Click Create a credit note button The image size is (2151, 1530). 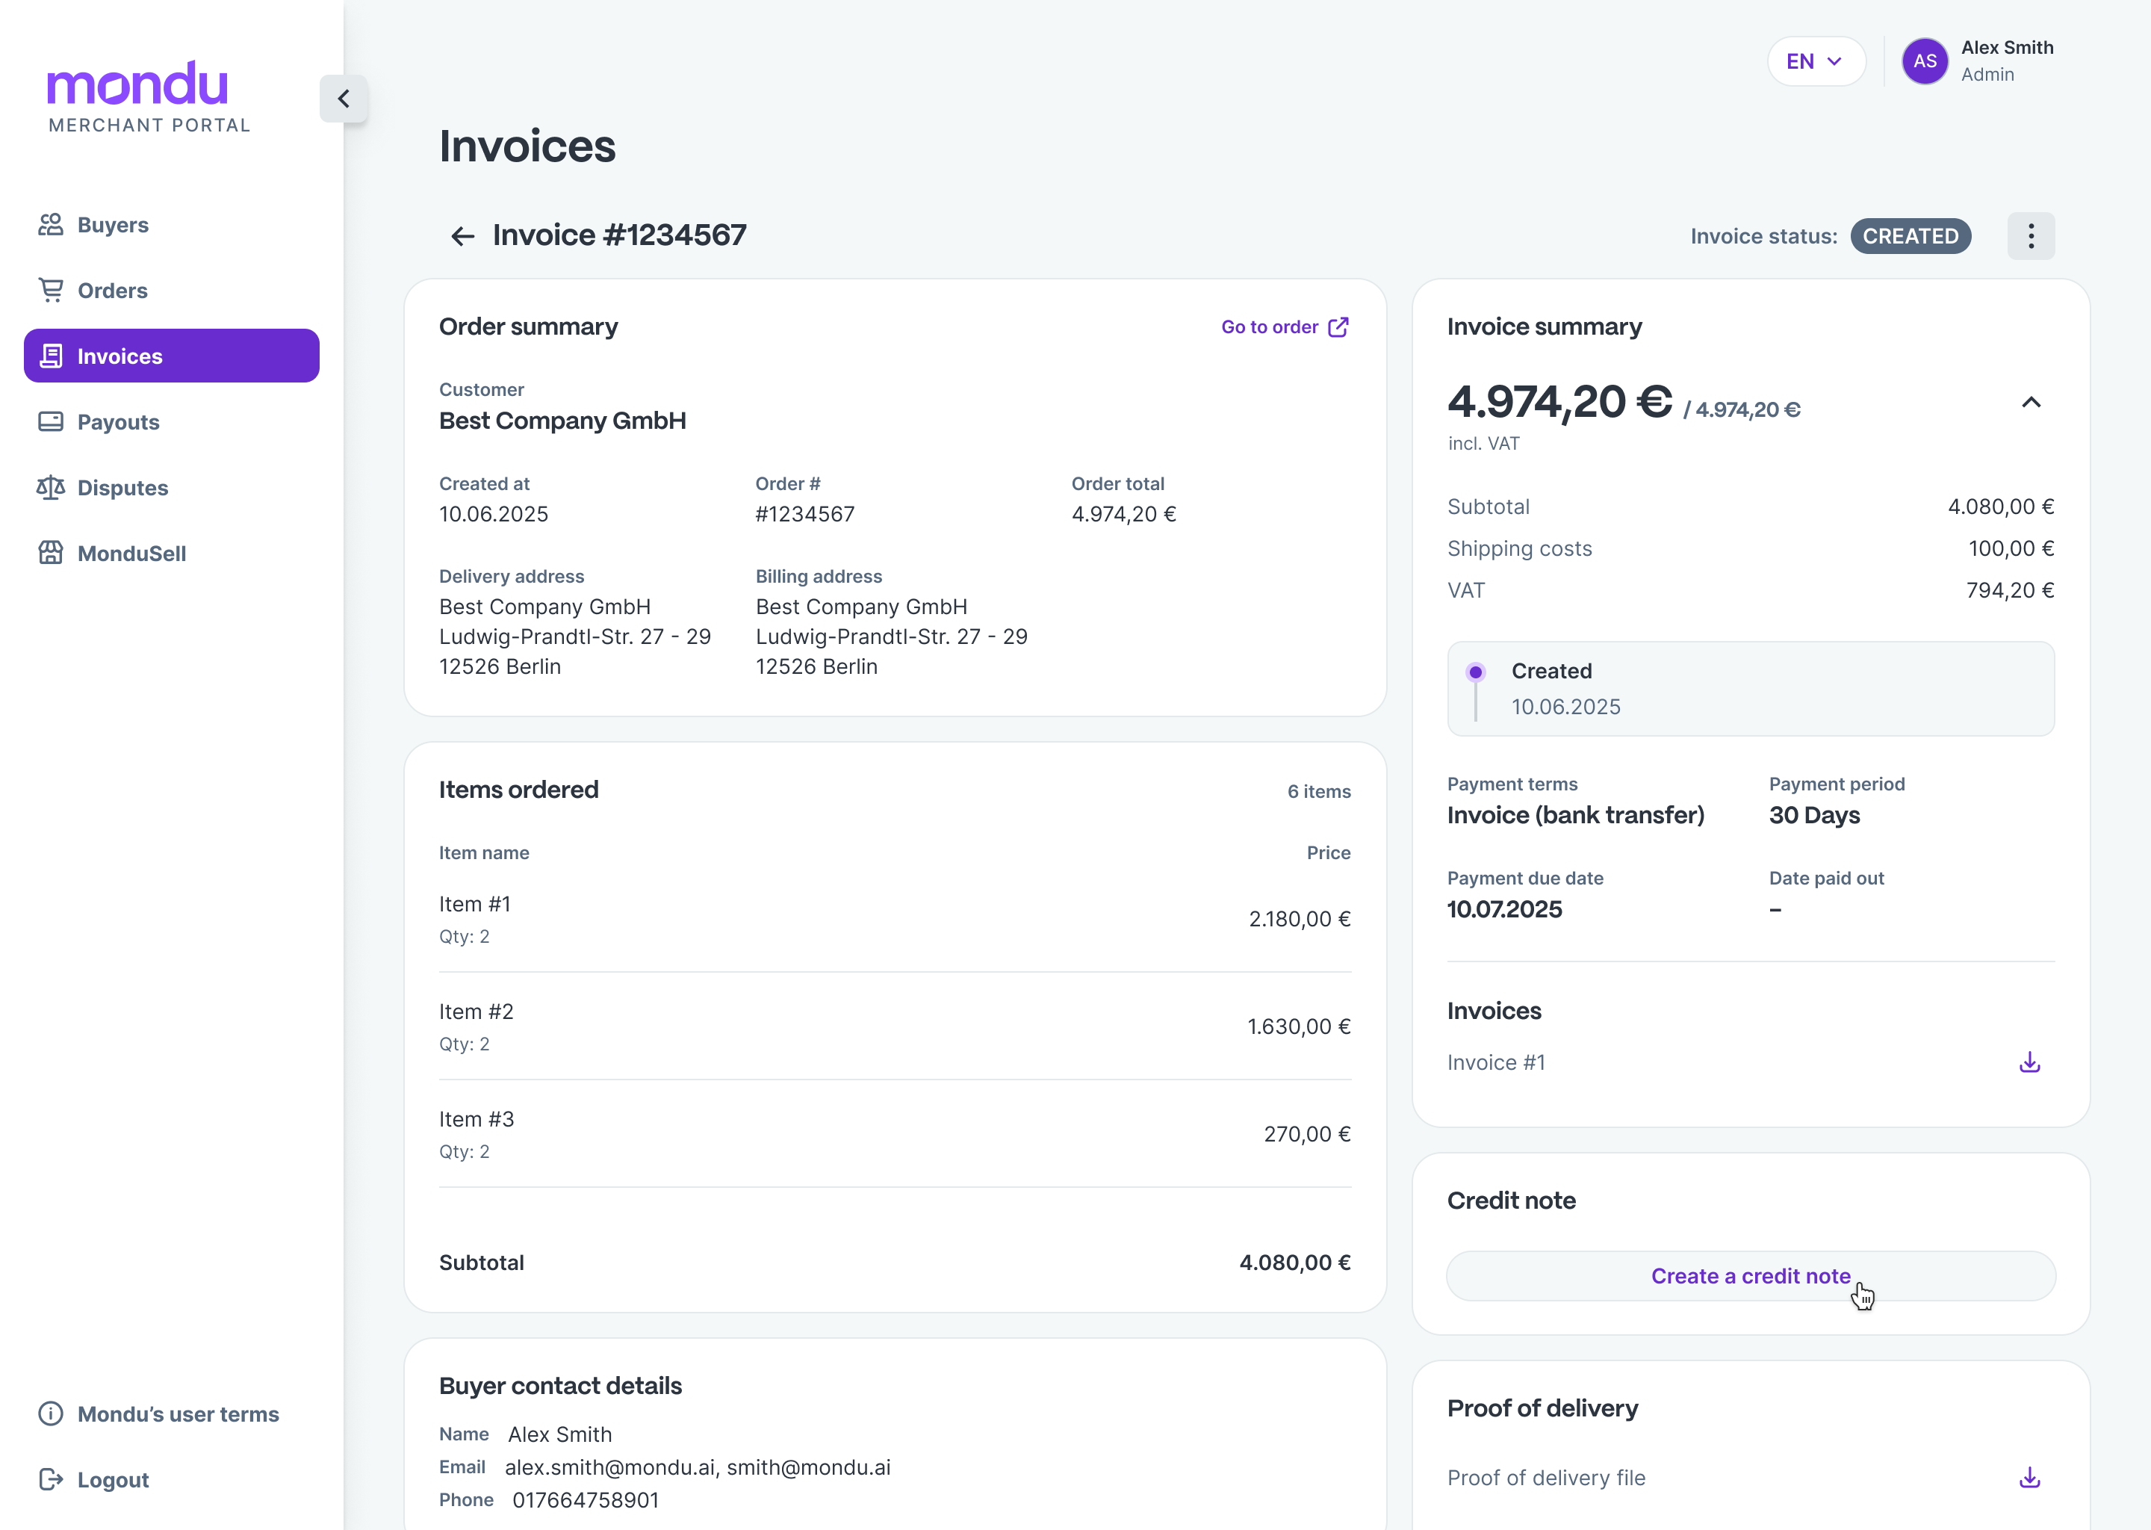pyautogui.click(x=1750, y=1276)
